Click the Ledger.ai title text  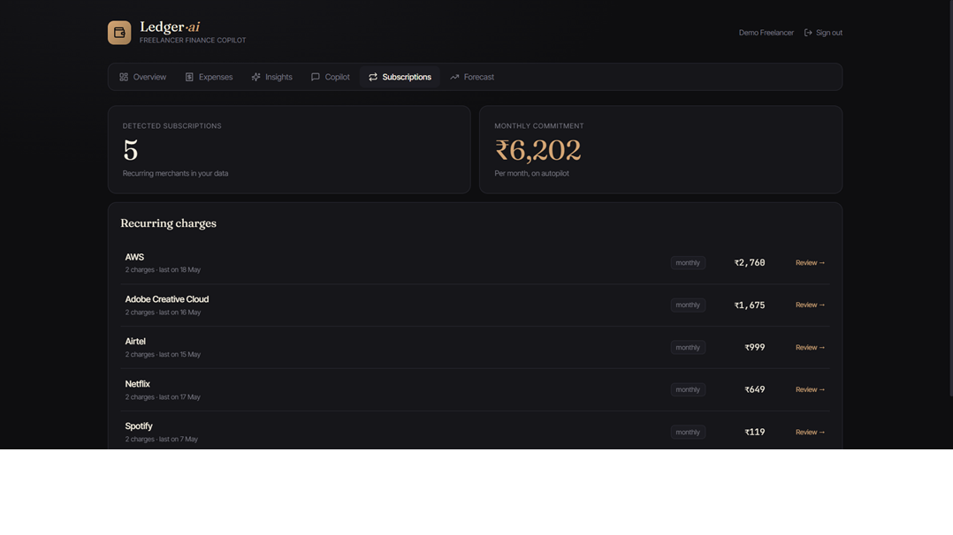[x=170, y=26]
